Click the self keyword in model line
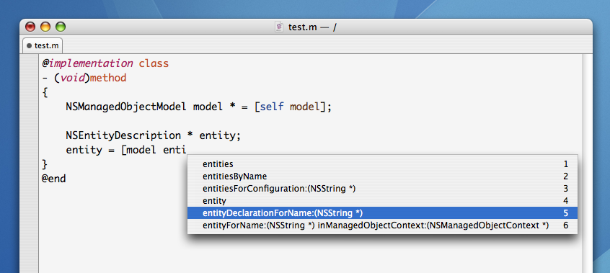This screenshot has height=273, width=610. (272, 107)
